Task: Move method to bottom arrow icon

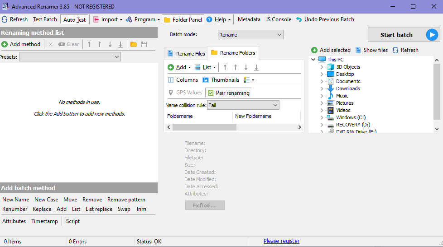Action: (120, 44)
